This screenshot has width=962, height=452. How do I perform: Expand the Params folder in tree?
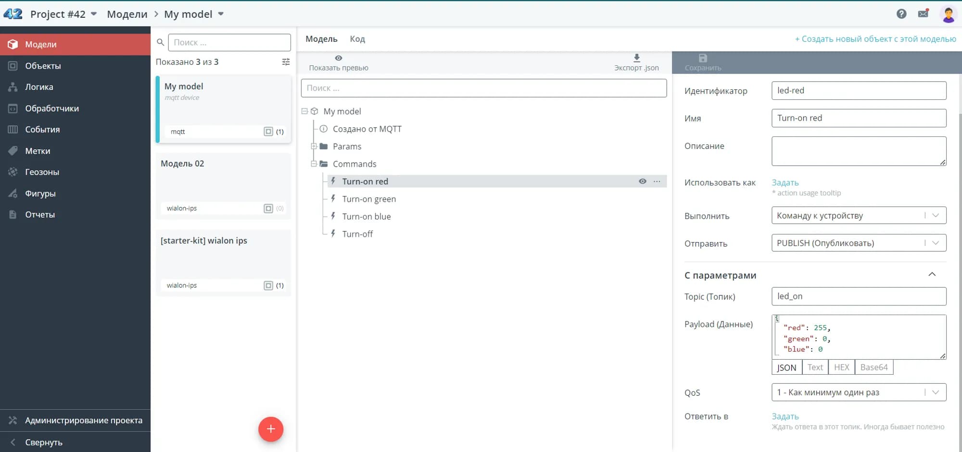314,147
